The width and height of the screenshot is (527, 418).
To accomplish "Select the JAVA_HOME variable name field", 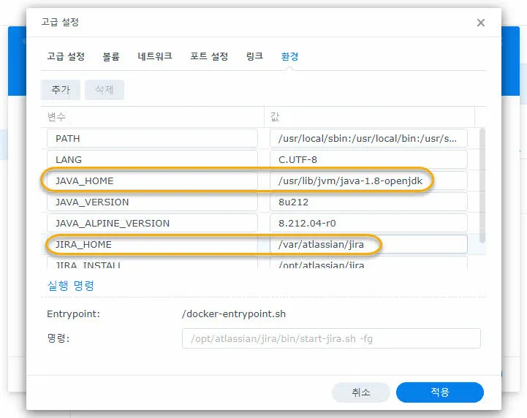I will pos(152,180).
